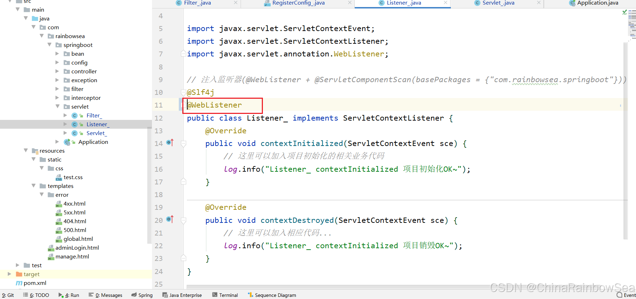Open the Spring tool window
Screen dimensions: 636x299
click(142, 295)
